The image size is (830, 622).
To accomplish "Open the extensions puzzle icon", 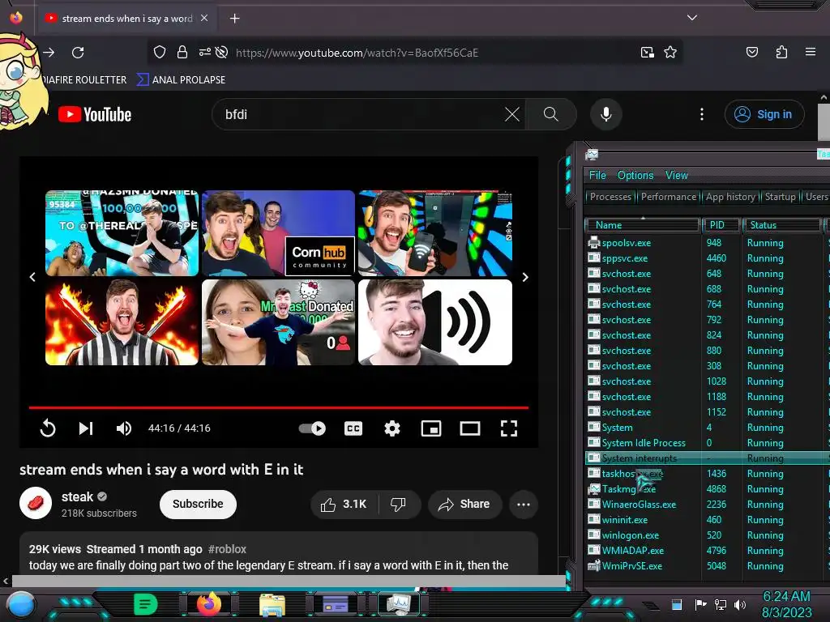I will point(781,52).
